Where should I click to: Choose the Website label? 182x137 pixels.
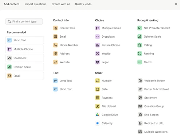tap(65, 62)
